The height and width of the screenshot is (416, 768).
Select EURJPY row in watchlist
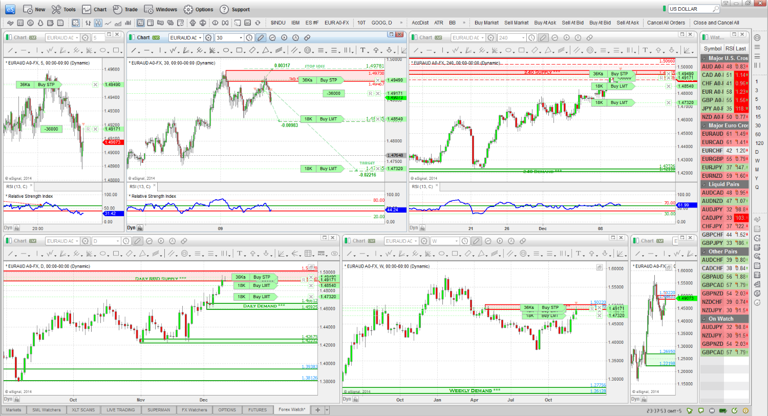[724, 167]
